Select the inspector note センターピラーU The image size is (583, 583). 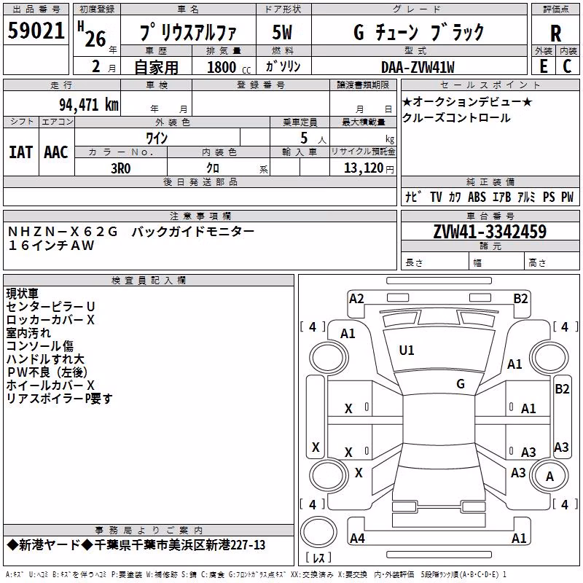coord(51,307)
